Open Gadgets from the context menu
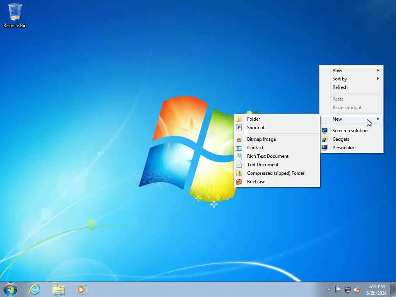The image size is (396, 297). coord(351,139)
